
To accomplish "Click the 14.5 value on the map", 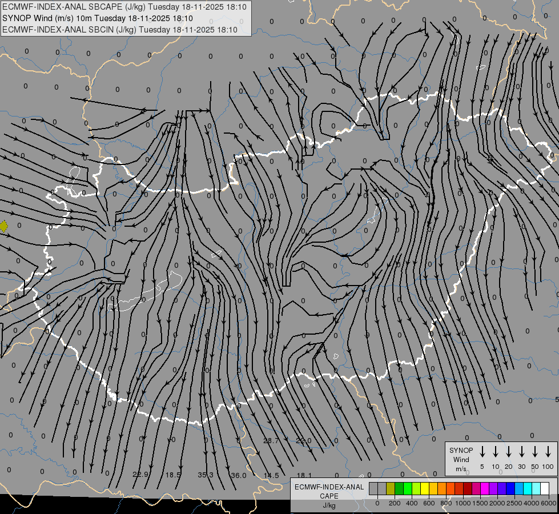I will pyautogui.click(x=271, y=476).
